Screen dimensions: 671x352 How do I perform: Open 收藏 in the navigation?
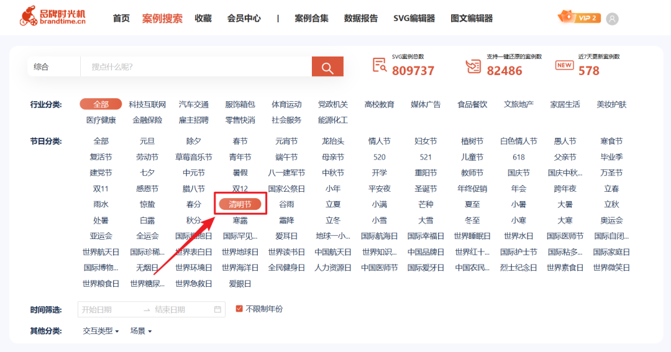(203, 19)
